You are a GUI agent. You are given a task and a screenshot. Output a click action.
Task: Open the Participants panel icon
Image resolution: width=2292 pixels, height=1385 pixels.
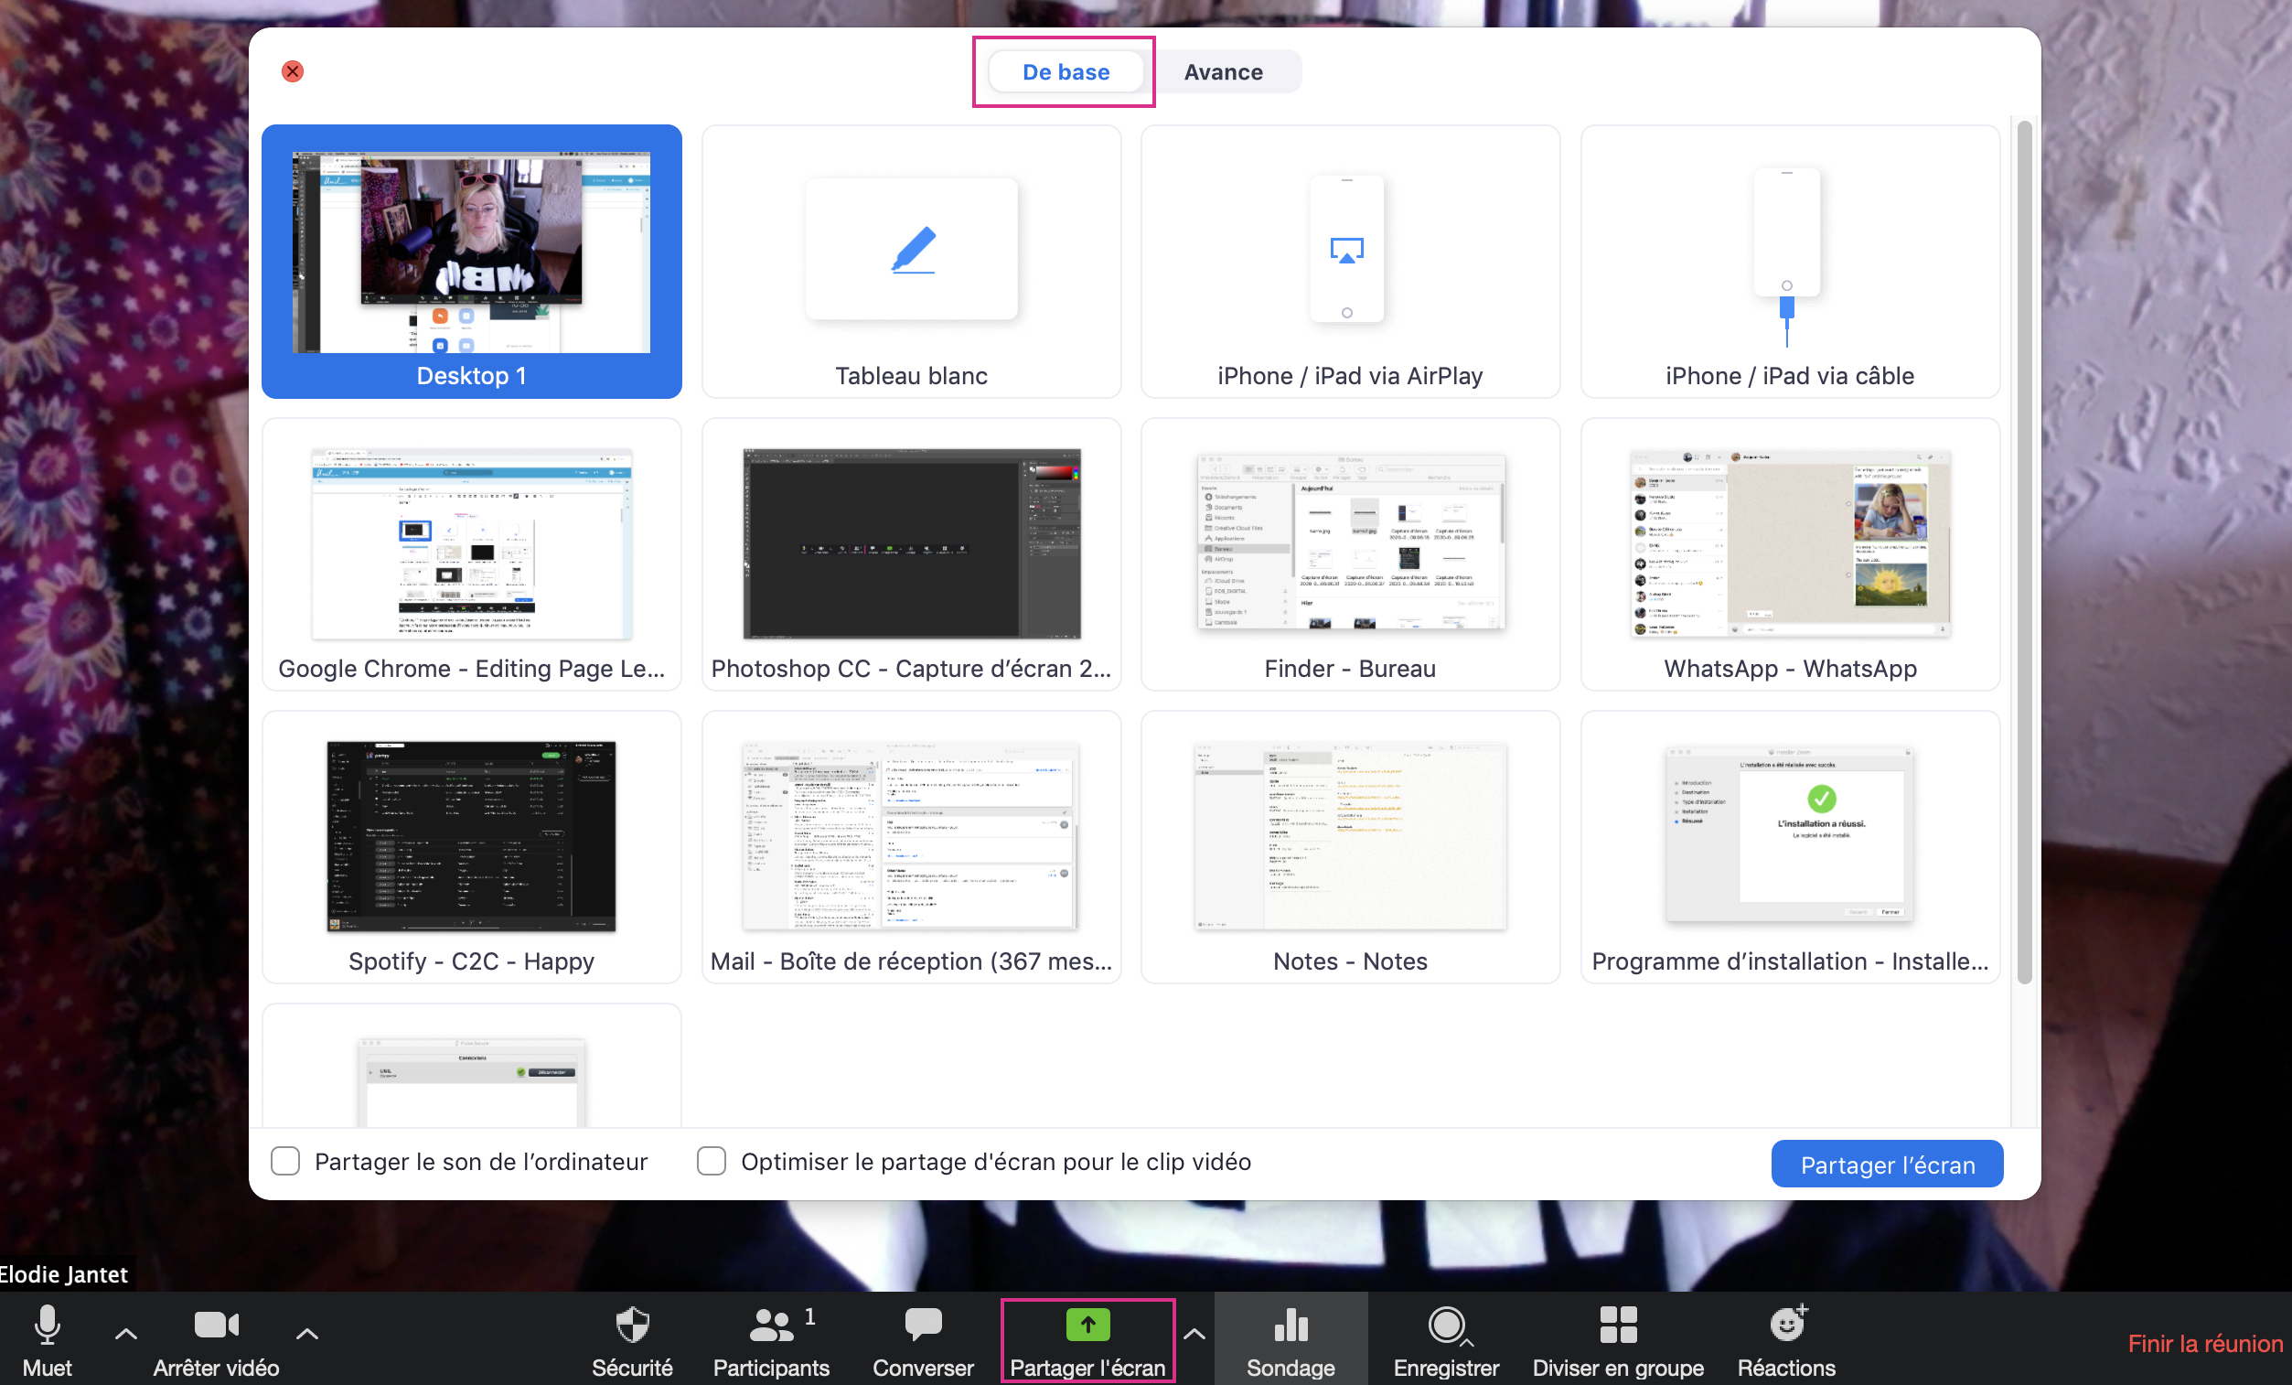pyautogui.click(x=771, y=1326)
